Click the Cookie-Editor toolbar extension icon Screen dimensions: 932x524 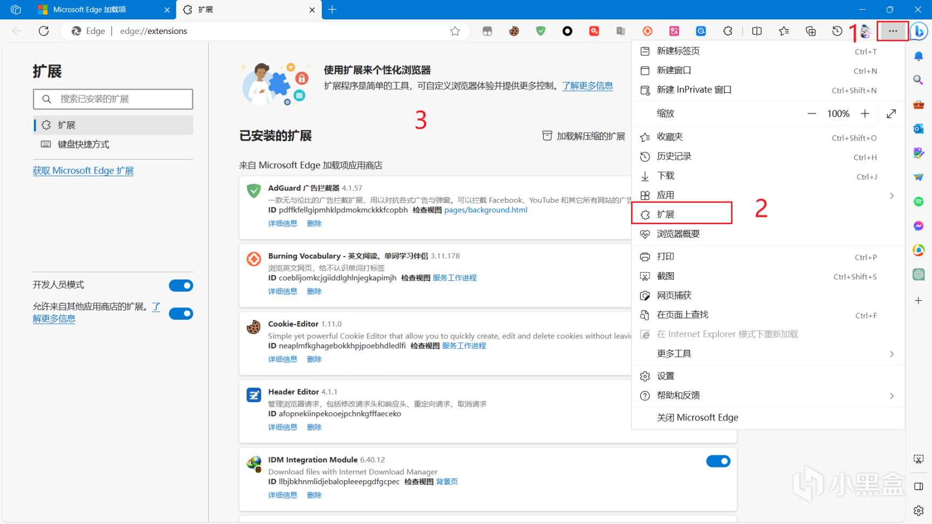coord(514,31)
